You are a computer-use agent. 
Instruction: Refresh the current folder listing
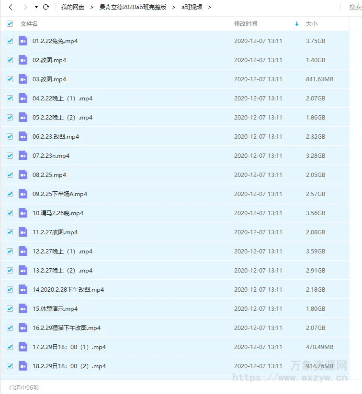click(46, 7)
